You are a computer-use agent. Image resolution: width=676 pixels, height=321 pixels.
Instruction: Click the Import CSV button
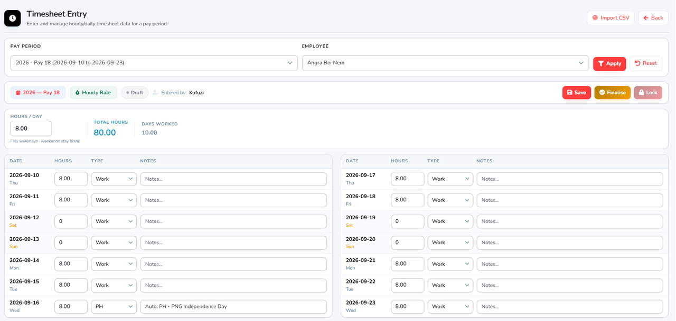(x=611, y=18)
